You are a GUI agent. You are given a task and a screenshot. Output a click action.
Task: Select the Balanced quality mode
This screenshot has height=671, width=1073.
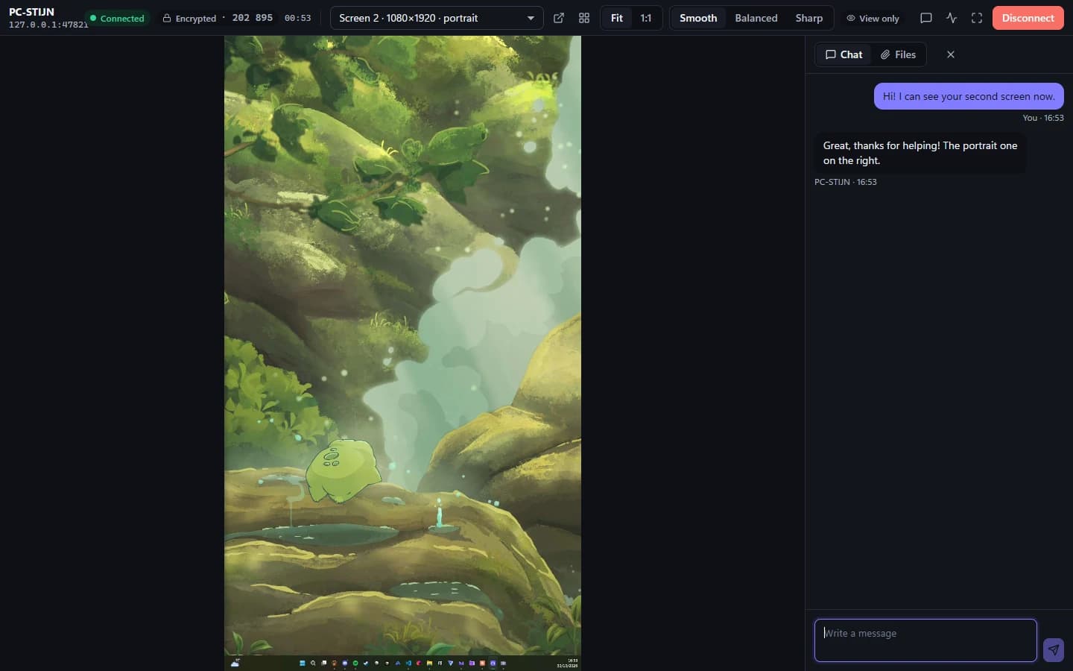(x=756, y=18)
